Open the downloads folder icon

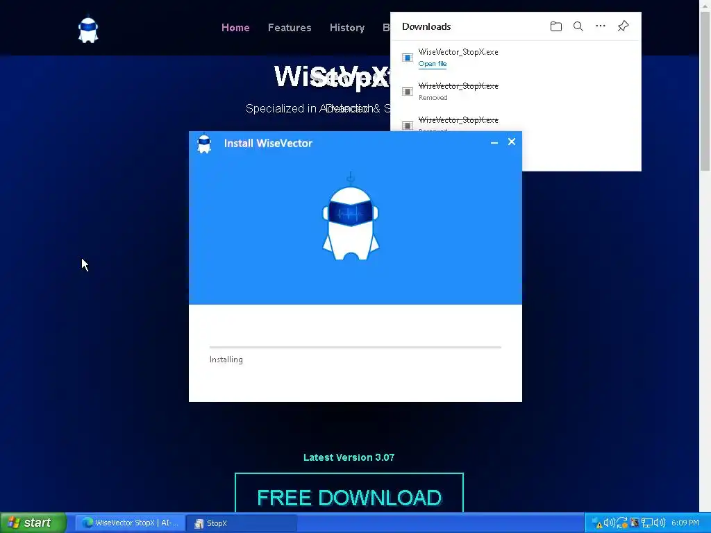(555, 26)
